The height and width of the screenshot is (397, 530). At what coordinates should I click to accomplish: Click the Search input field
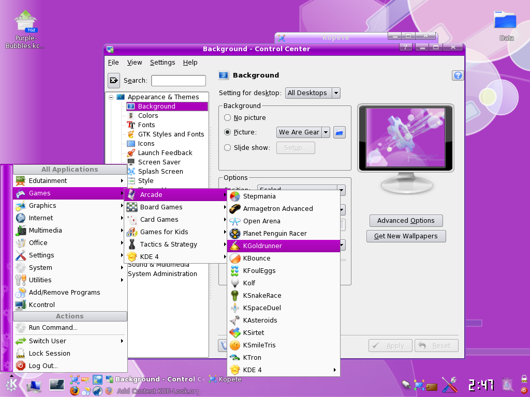pyautogui.click(x=179, y=81)
